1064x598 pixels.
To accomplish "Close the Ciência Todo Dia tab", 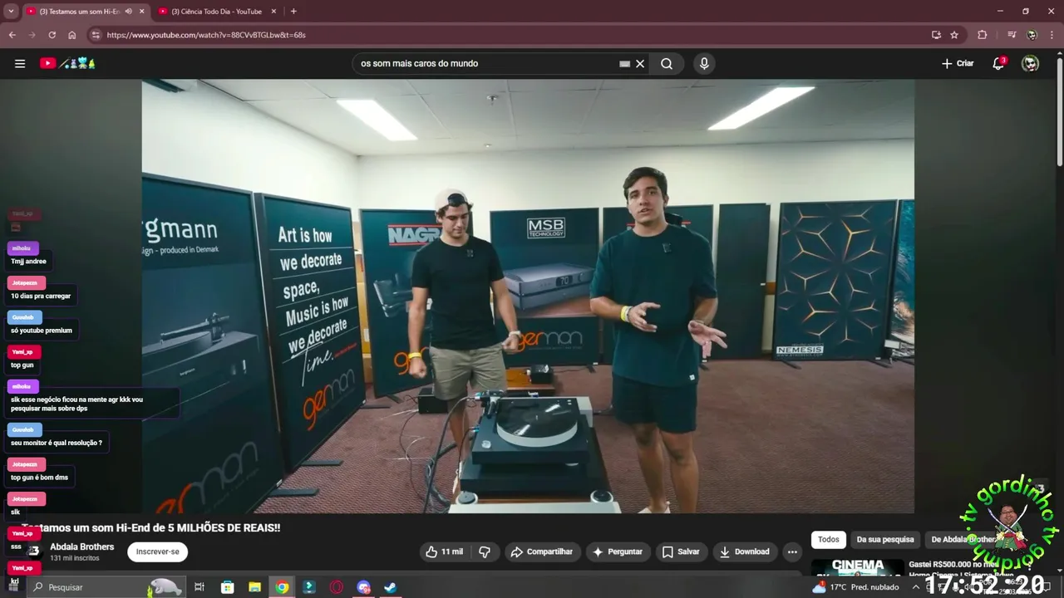I will 273,12.
